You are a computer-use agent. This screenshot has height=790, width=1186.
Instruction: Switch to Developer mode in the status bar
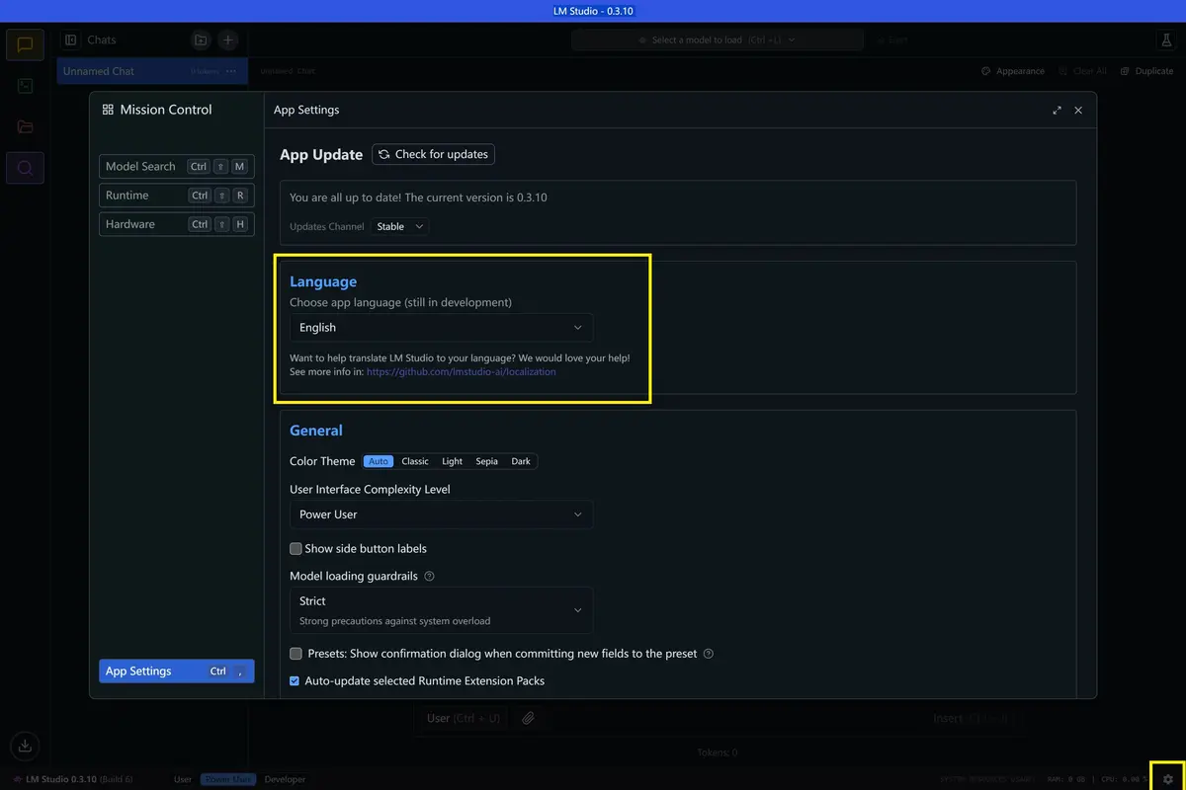(285, 779)
